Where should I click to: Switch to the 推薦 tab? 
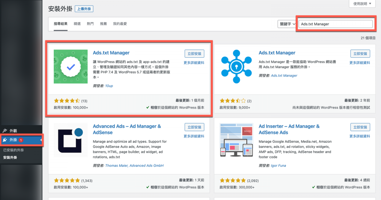103,24
